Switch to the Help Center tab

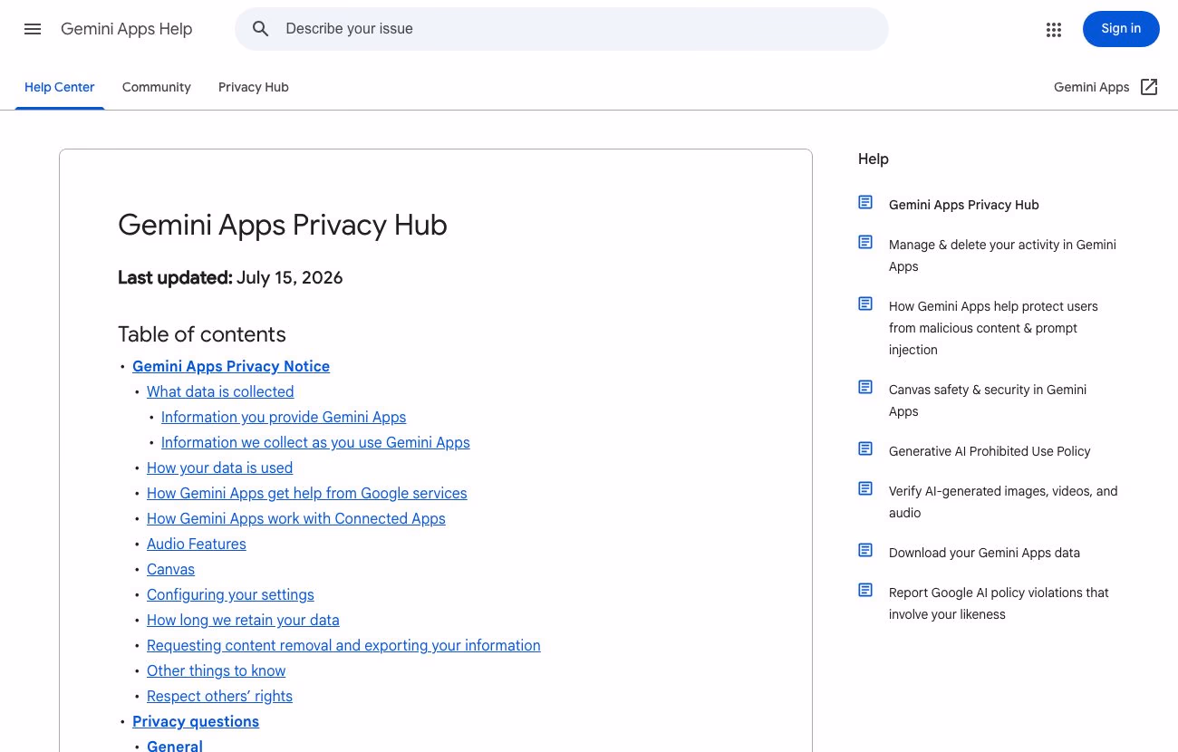point(60,87)
